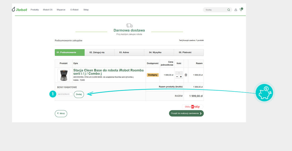Select the 04. Wysyłka step tab
Screen dimensions: 292x151
coord(159,52)
